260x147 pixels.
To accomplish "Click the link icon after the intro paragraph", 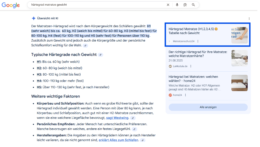I will [85, 46].
